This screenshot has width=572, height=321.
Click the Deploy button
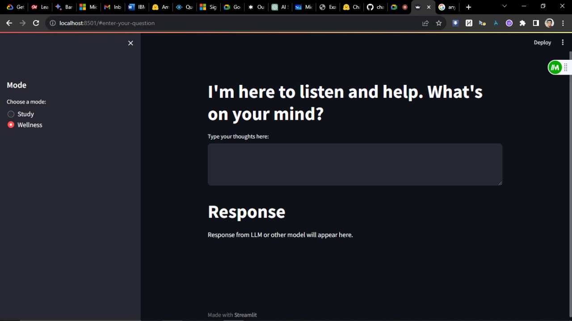(543, 42)
